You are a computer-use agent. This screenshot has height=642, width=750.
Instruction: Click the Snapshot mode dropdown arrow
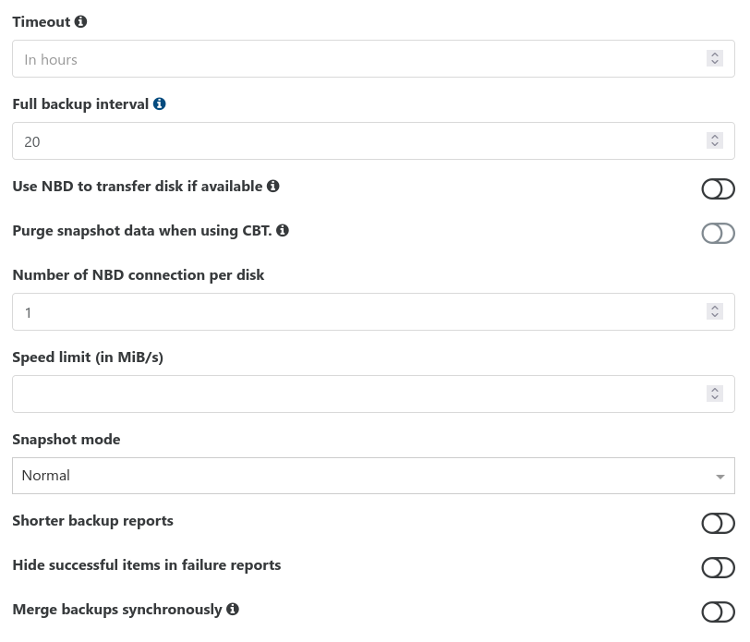point(720,477)
